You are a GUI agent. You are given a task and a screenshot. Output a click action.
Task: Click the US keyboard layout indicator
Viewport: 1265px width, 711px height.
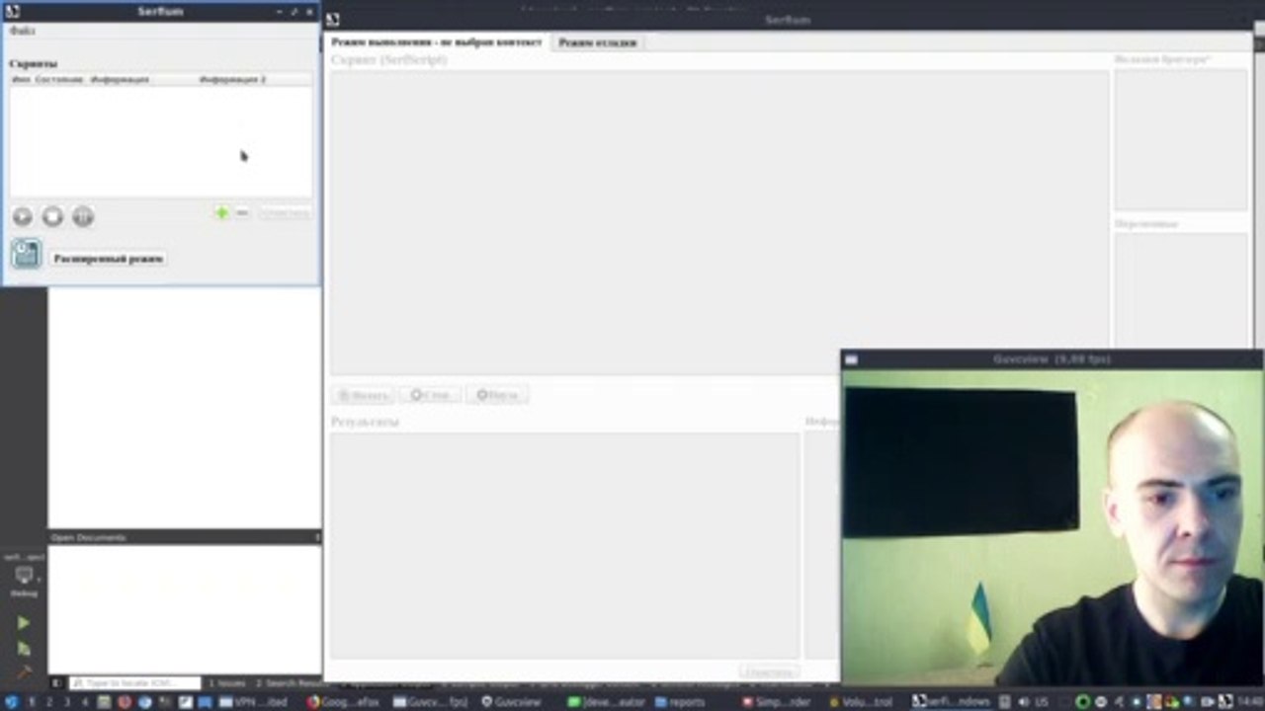(x=1042, y=702)
